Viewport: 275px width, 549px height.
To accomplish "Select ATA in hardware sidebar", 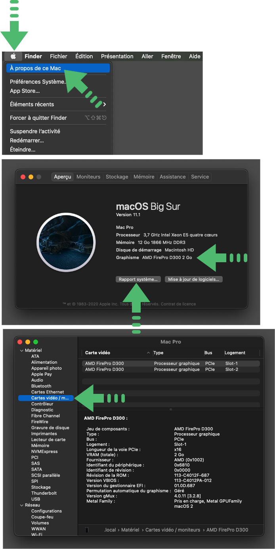I will tap(35, 357).
